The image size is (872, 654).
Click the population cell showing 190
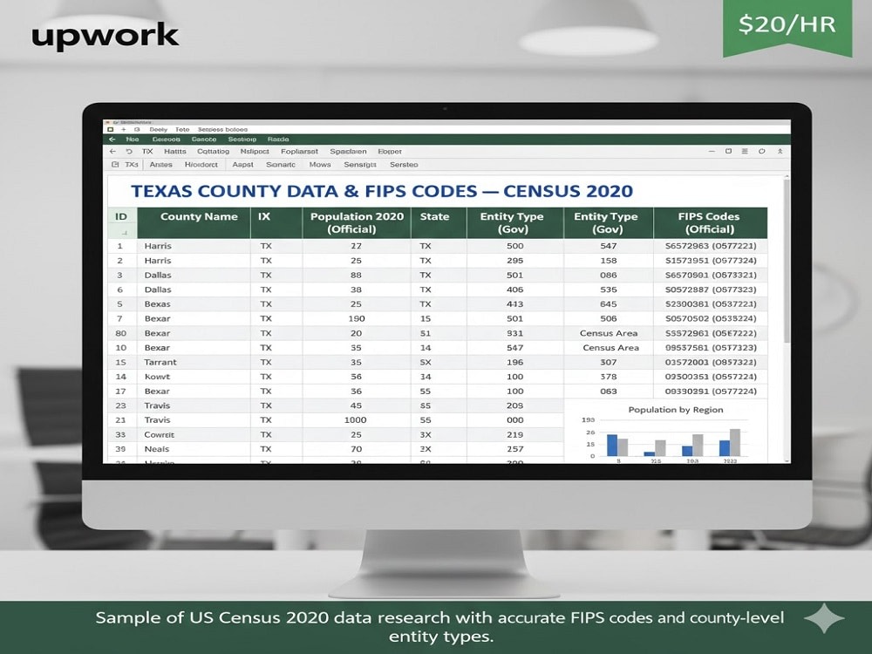(x=356, y=318)
